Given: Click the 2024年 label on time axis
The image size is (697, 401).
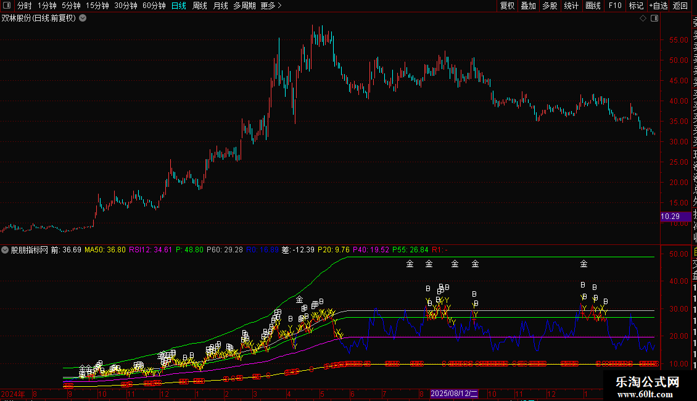Looking at the screenshot, I should coord(13,394).
